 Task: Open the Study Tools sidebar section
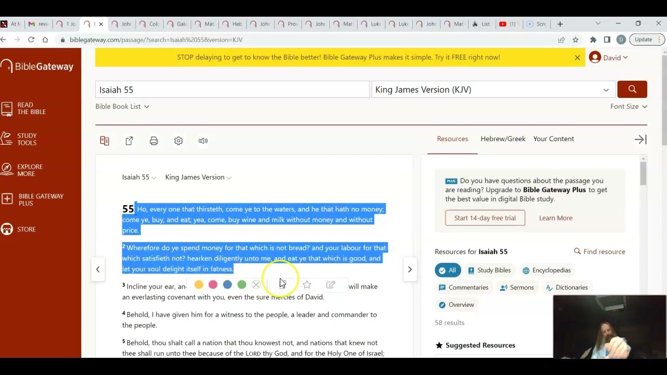19,139
